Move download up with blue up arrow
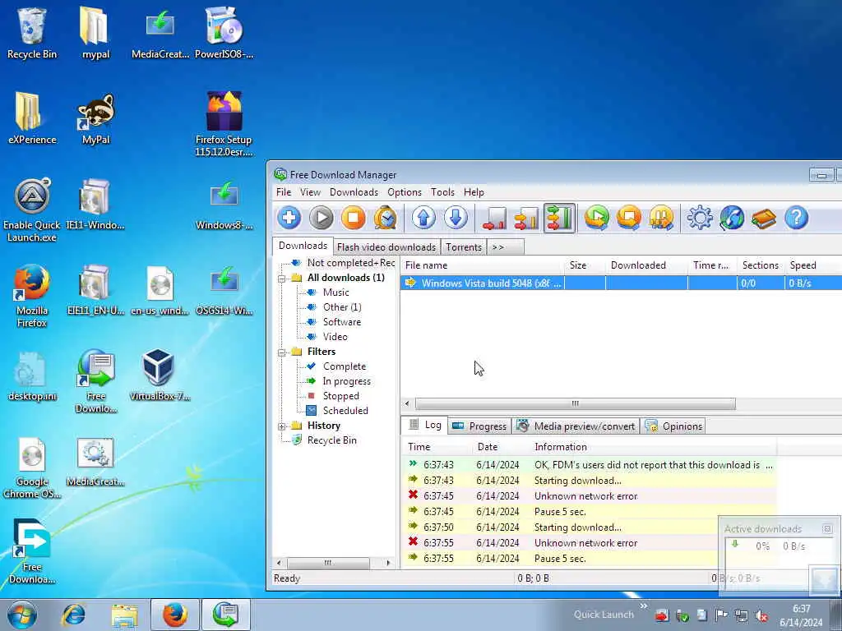This screenshot has width=842, height=631. [423, 218]
